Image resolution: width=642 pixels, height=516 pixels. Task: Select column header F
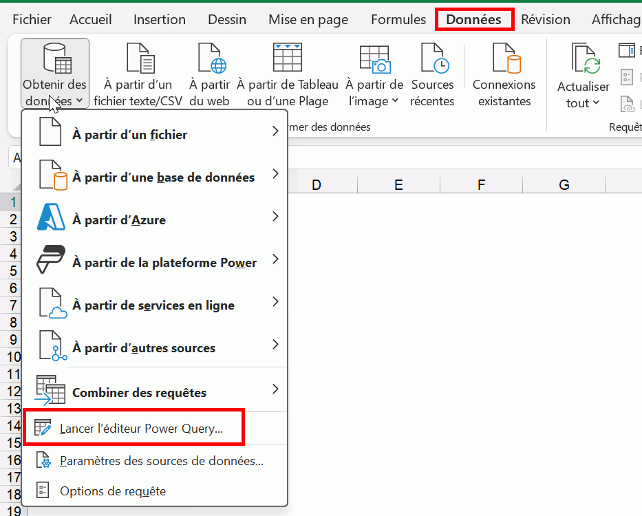(x=481, y=184)
